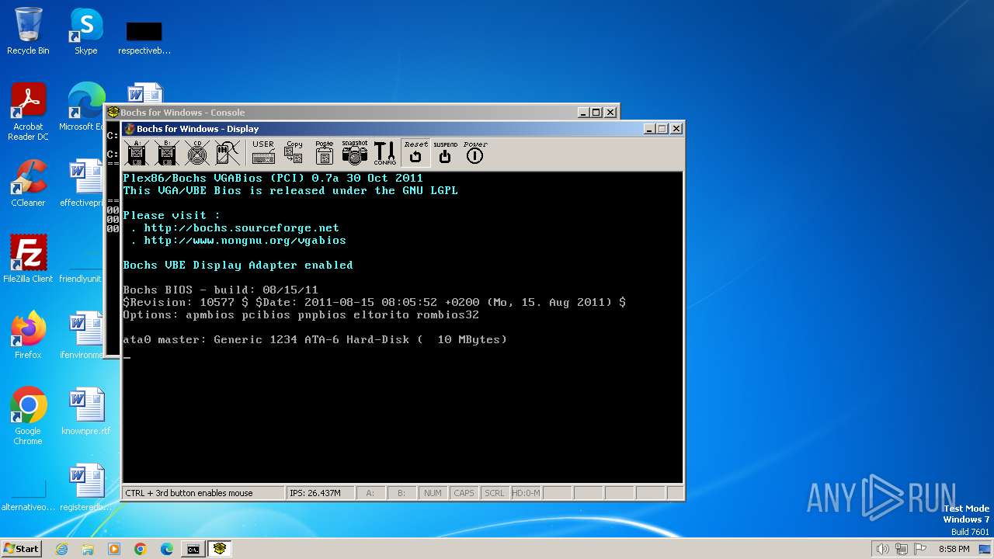Open the FileZilla Client desktop icon
Viewport: 994px width, 559px height.
[x=28, y=259]
